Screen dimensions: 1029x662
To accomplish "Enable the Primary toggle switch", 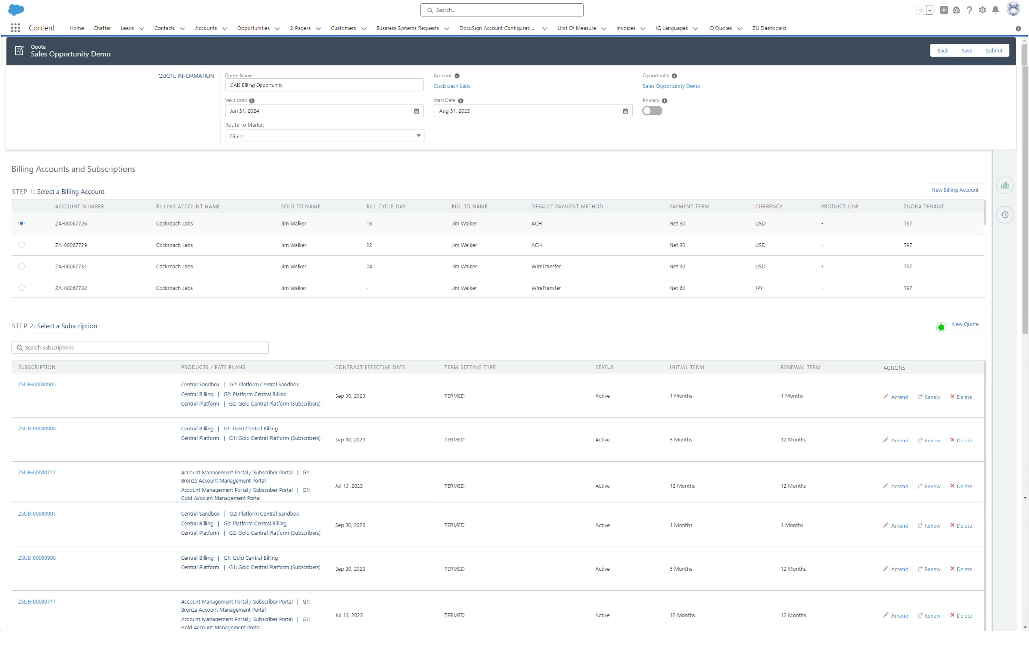I will click(x=652, y=110).
